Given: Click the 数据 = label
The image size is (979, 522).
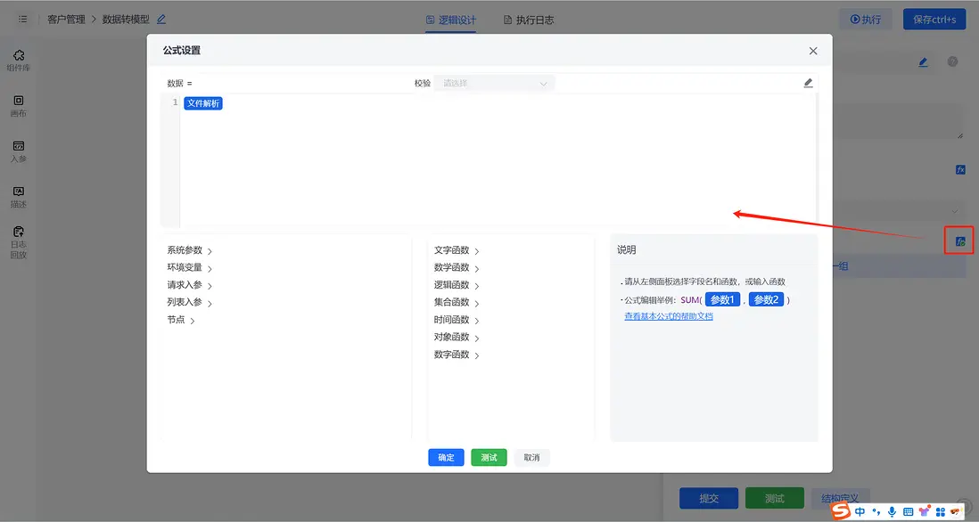Looking at the screenshot, I should 179,83.
